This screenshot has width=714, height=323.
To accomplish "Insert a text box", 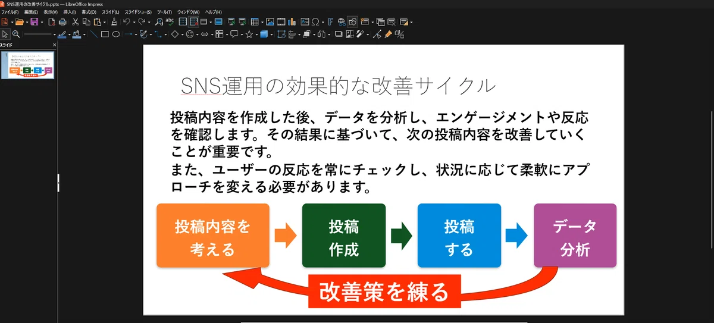I will coord(305,22).
